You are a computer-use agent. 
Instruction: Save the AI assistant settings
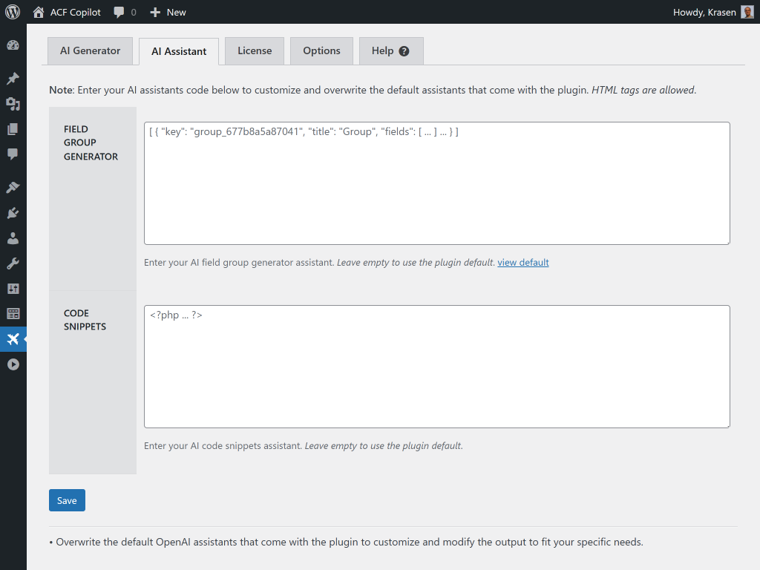(67, 500)
